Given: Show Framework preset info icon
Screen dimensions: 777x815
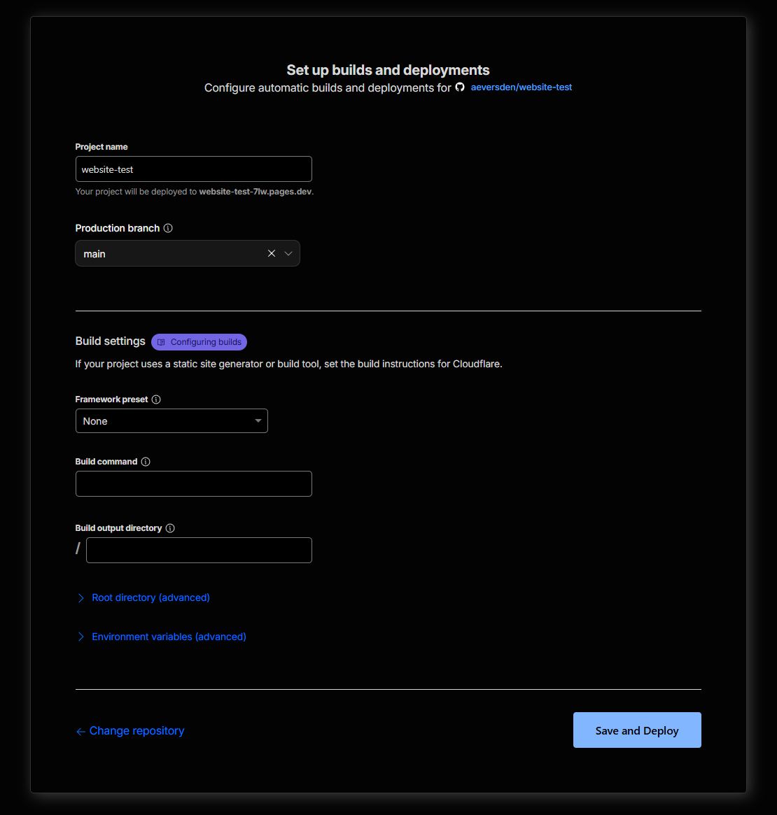Looking at the screenshot, I should tap(156, 399).
